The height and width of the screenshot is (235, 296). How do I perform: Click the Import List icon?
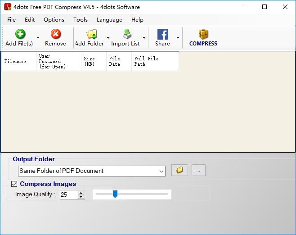(x=127, y=34)
